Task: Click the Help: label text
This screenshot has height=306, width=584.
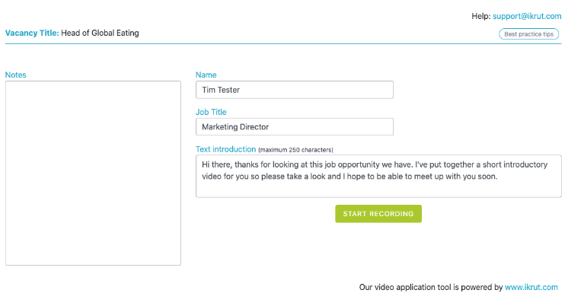Action: point(481,16)
